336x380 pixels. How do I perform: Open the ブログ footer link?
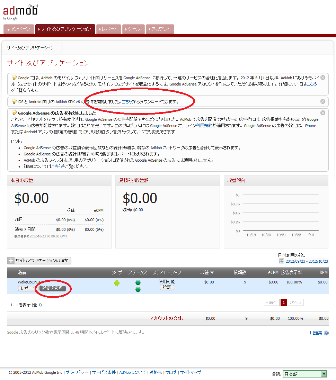[171, 372]
